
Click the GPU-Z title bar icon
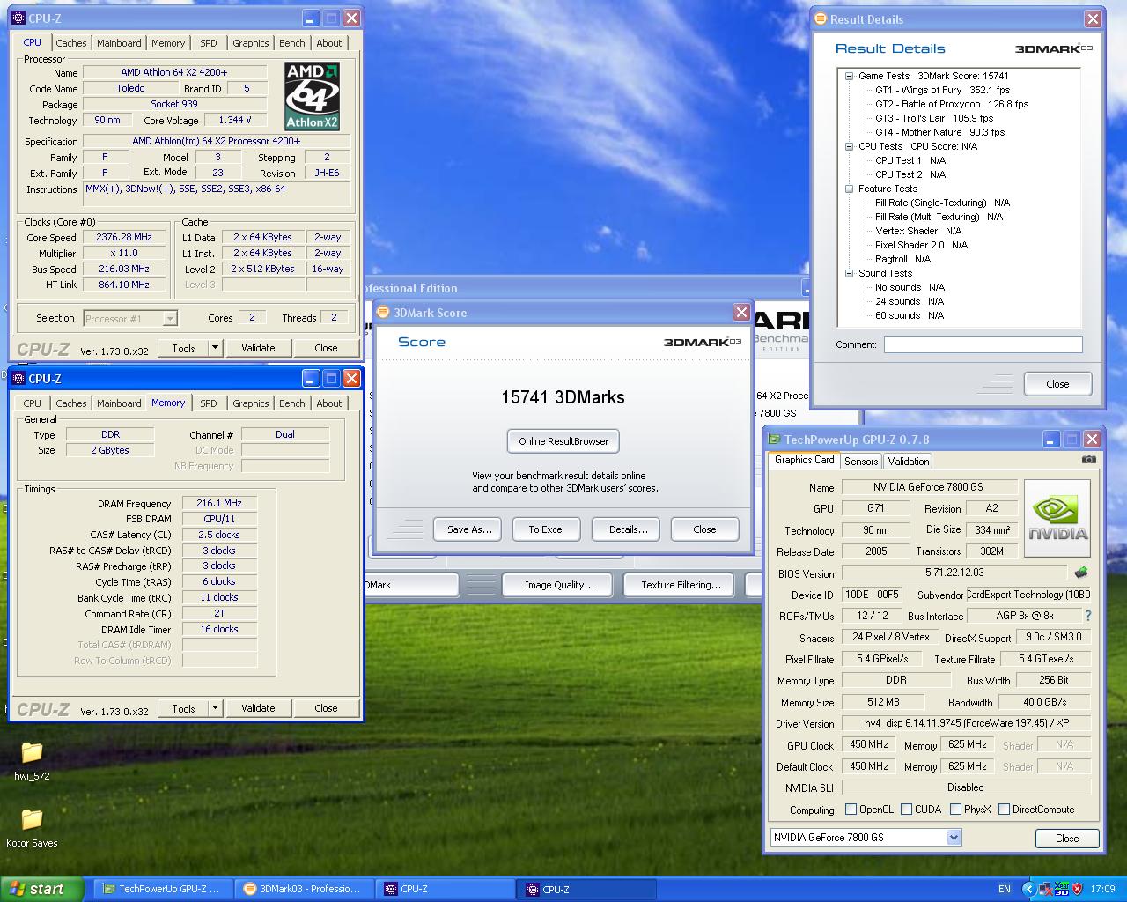coord(775,439)
